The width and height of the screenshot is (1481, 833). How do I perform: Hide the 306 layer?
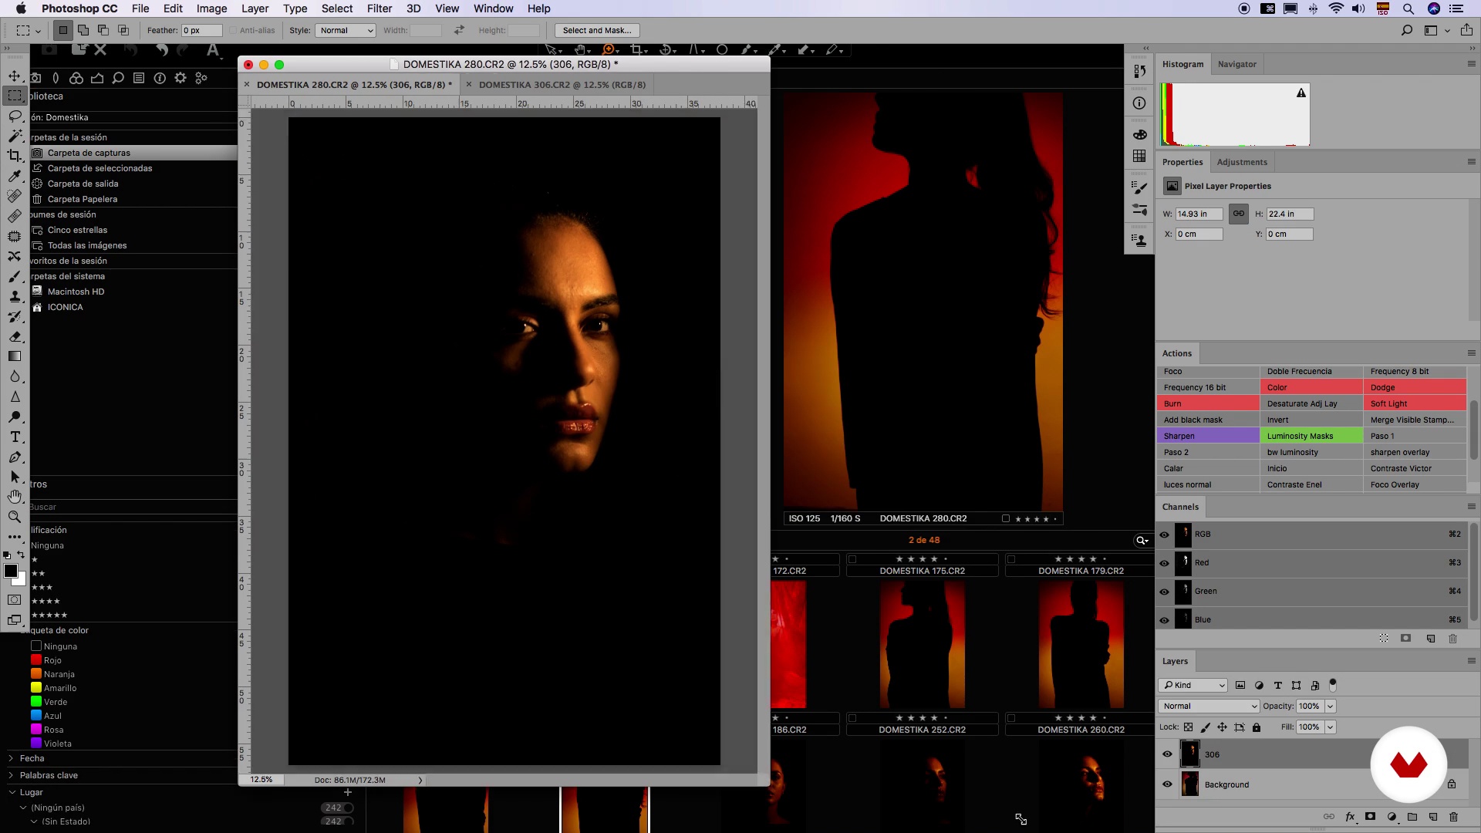(1167, 754)
